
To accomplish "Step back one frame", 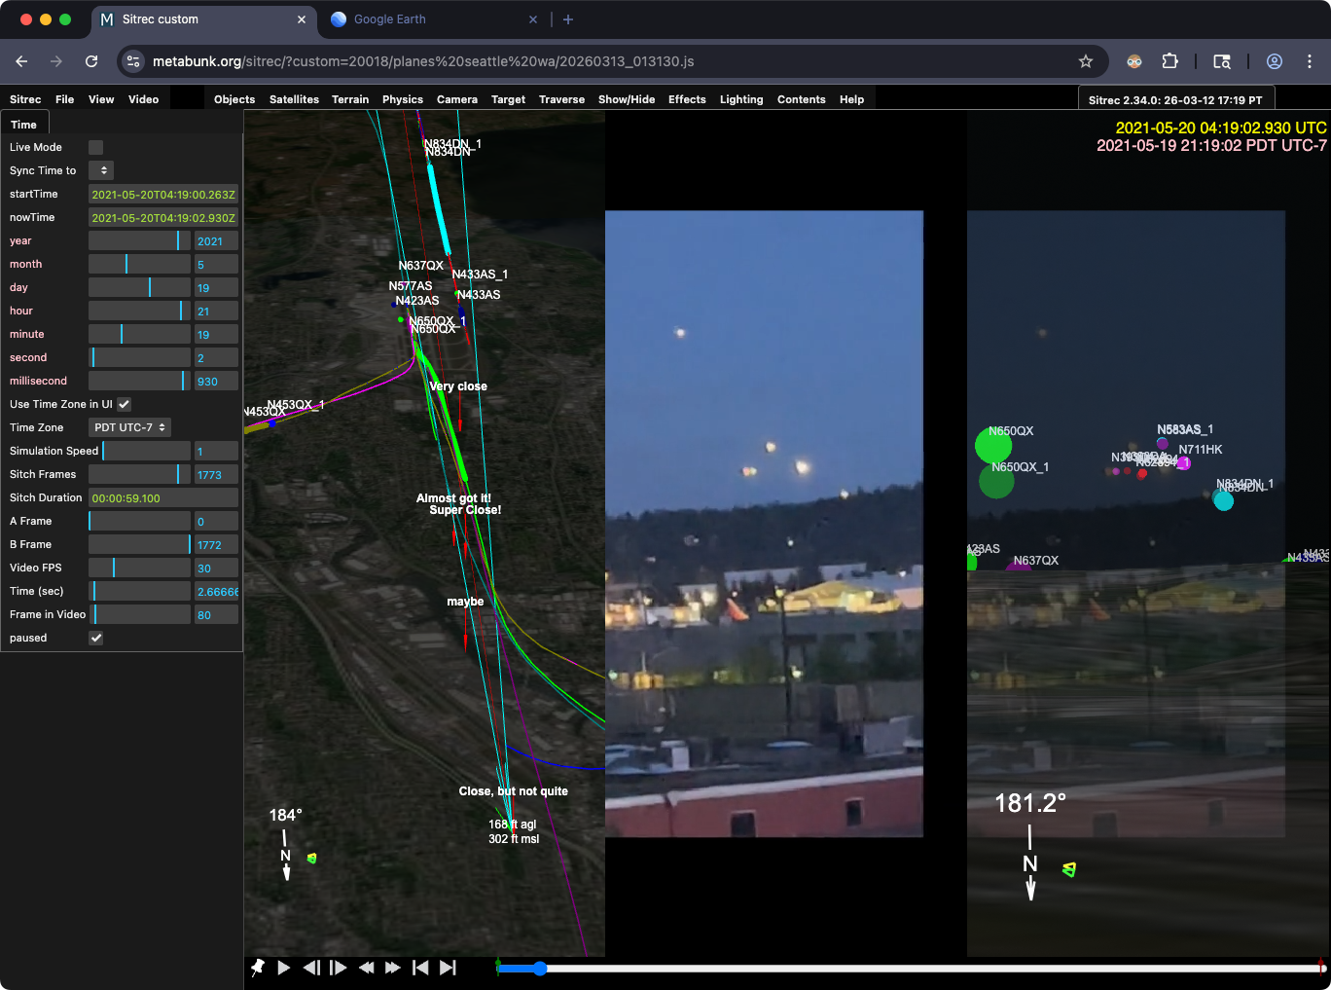I will point(311,968).
